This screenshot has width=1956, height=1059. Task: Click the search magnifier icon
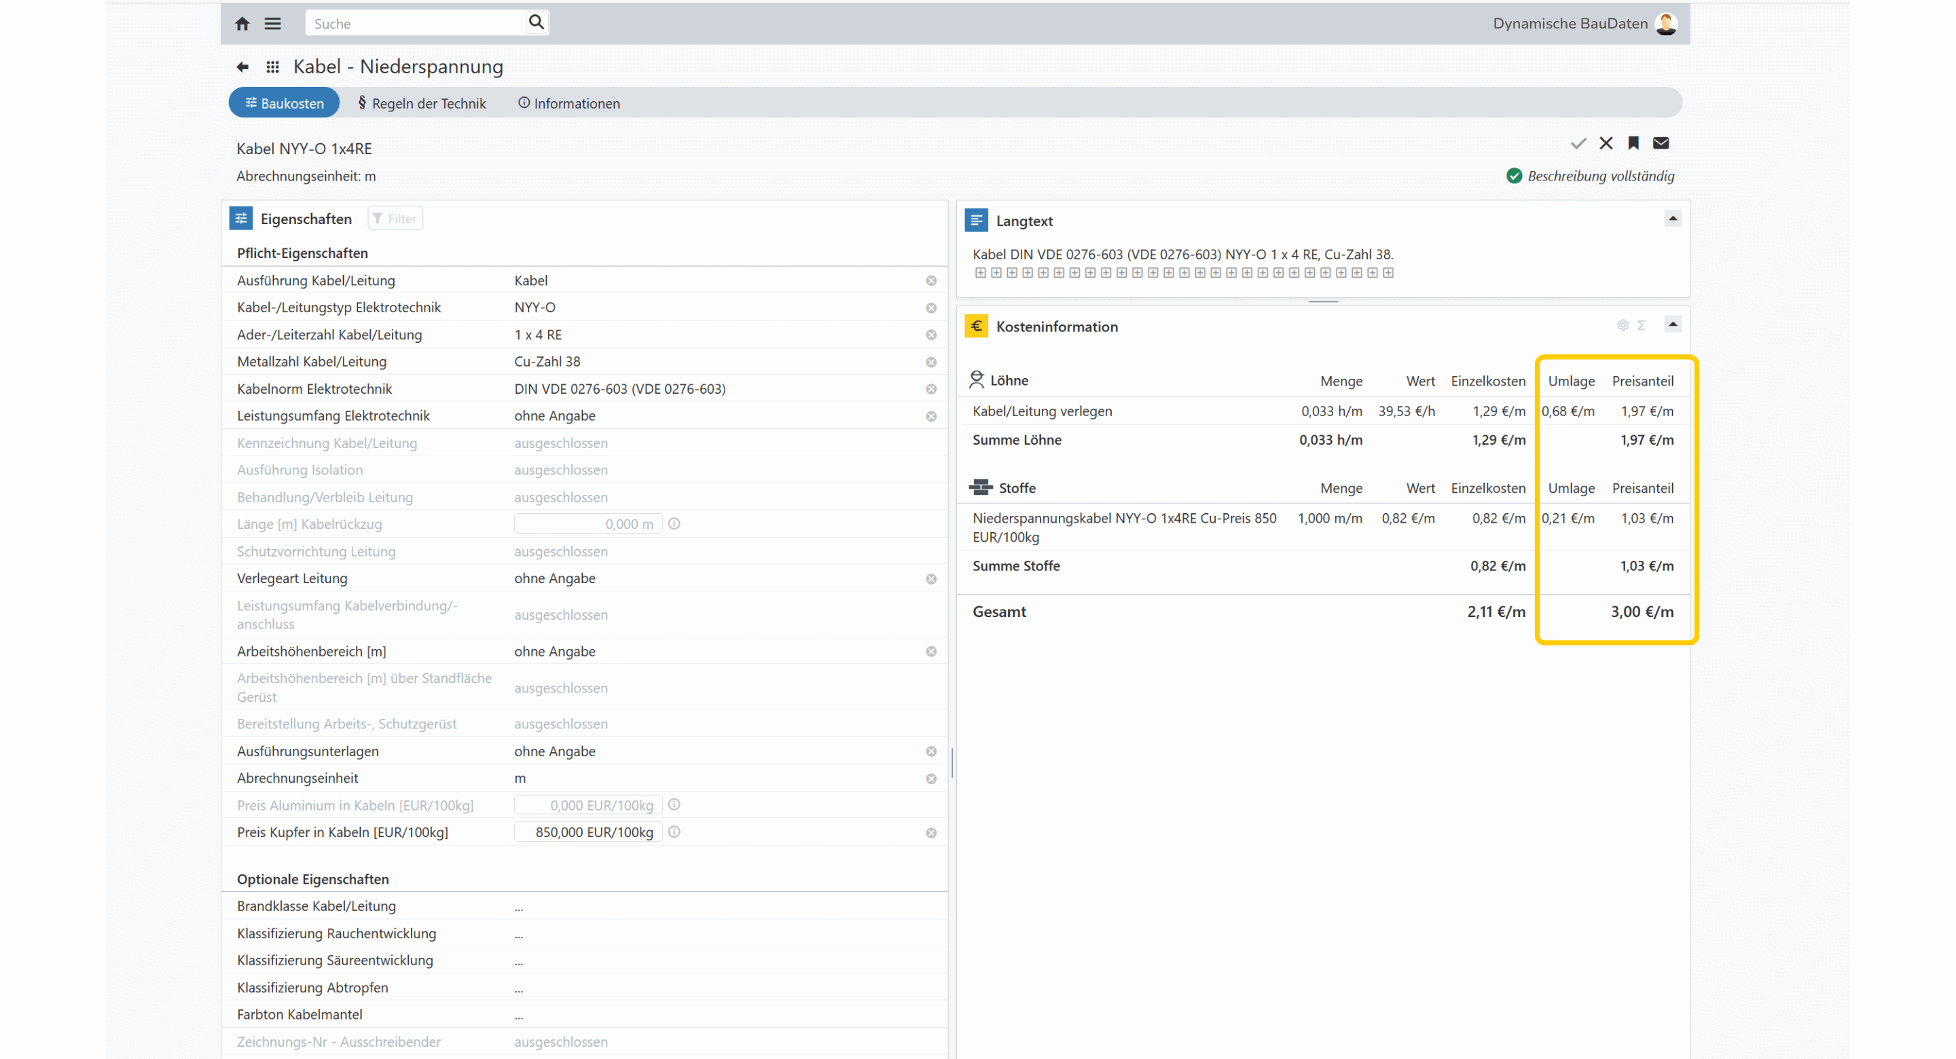click(x=536, y=22)
